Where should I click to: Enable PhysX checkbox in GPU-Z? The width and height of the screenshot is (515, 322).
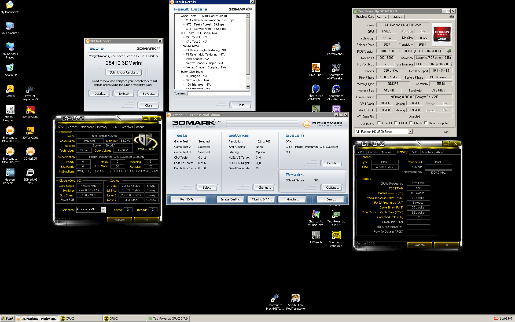click(x=411, y=123)
